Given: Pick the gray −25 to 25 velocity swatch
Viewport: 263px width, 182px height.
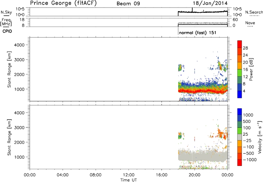Looking at the screenshot, I should tap(240, 137).
